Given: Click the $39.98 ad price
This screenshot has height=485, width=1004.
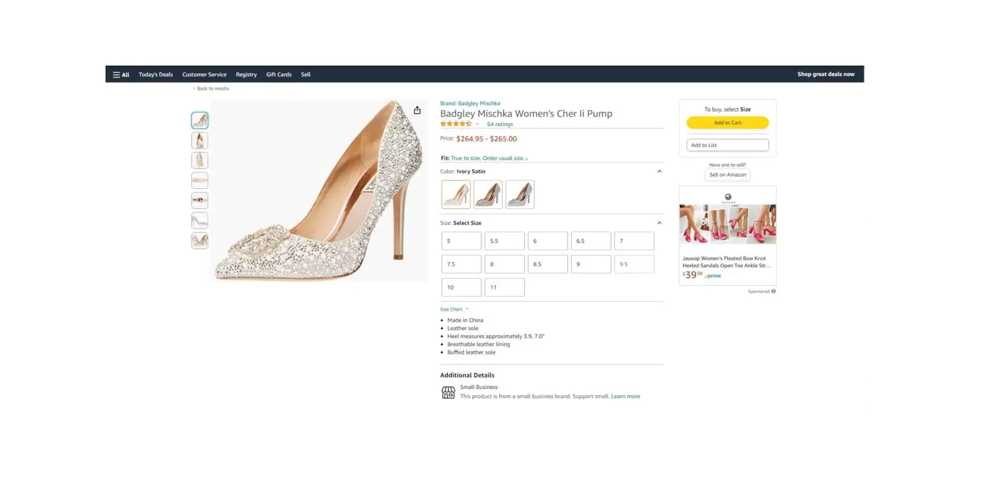Looking at the screenshot, I should point(692,275).
